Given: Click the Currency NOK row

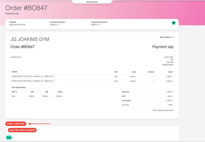Looking at the screenshot, I should (147, 105).
